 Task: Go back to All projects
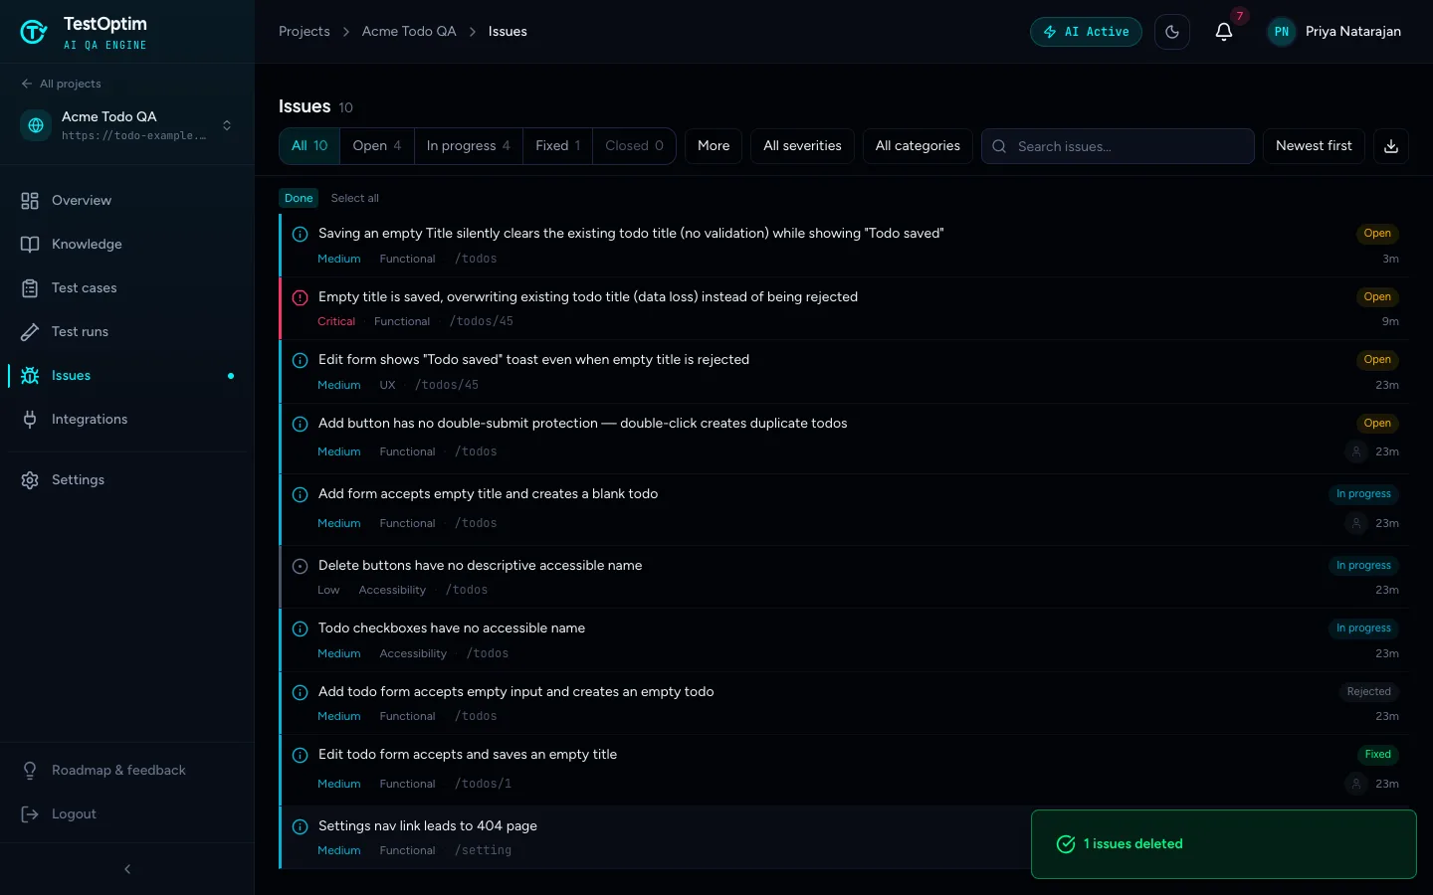(x=61, y=84)
